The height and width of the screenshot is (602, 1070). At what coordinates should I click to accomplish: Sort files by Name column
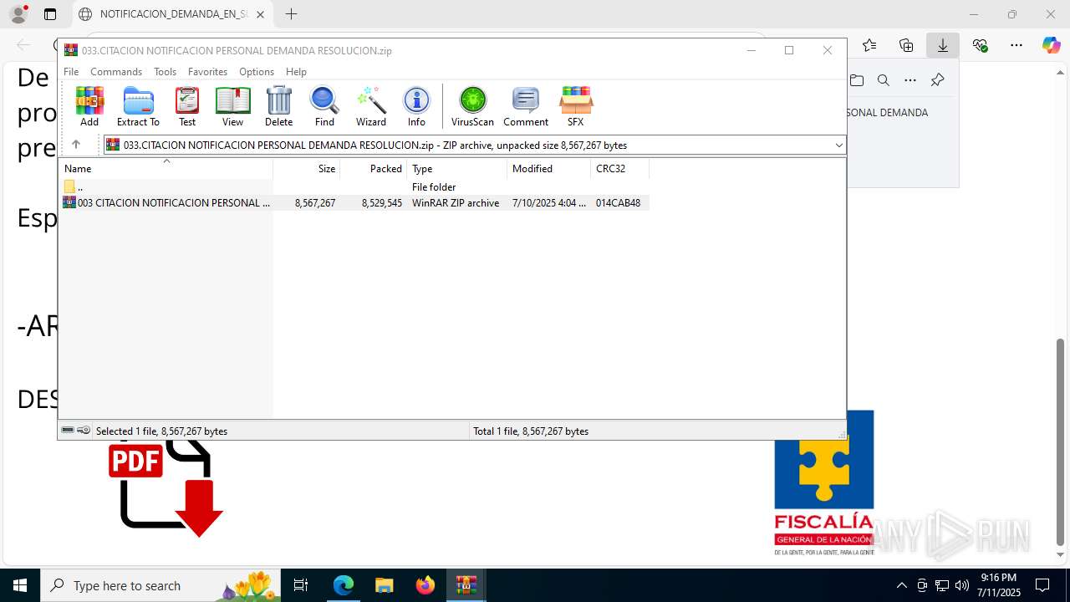click(166, 168)
